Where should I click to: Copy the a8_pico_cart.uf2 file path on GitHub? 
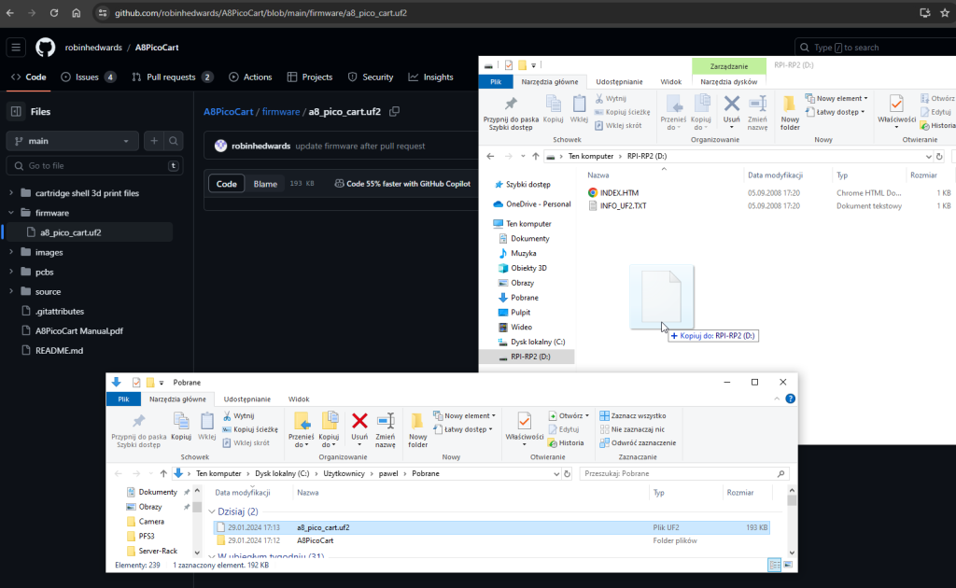click(x=395, y=111)
